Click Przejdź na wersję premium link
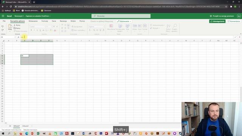The width and height of the screenshot is (242, 136). click(x=222, y=16)
